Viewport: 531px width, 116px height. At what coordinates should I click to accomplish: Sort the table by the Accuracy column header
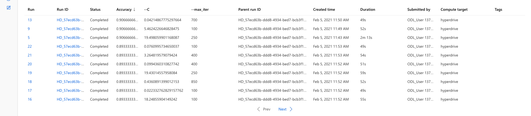pyautogui.click(x=124, y=9)
